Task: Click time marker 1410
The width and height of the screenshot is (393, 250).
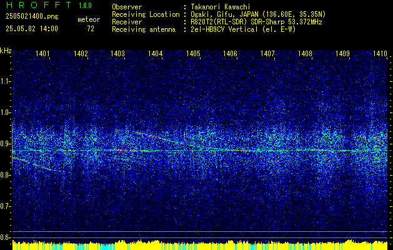Action: [381, 53]
